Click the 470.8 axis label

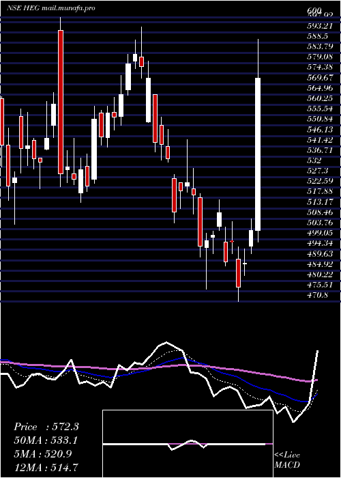[317, 295]
